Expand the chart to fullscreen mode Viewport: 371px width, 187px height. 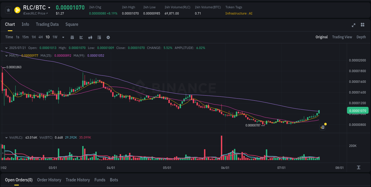[353, 25]
